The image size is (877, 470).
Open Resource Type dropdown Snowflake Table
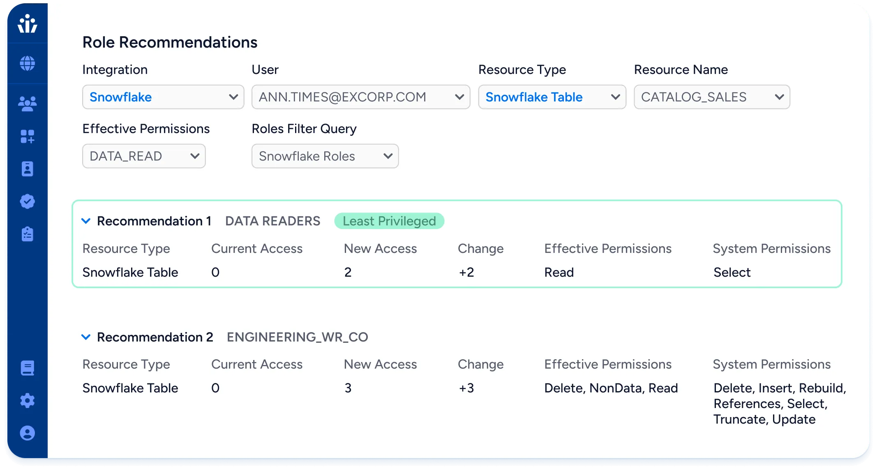tap(552, 97)
